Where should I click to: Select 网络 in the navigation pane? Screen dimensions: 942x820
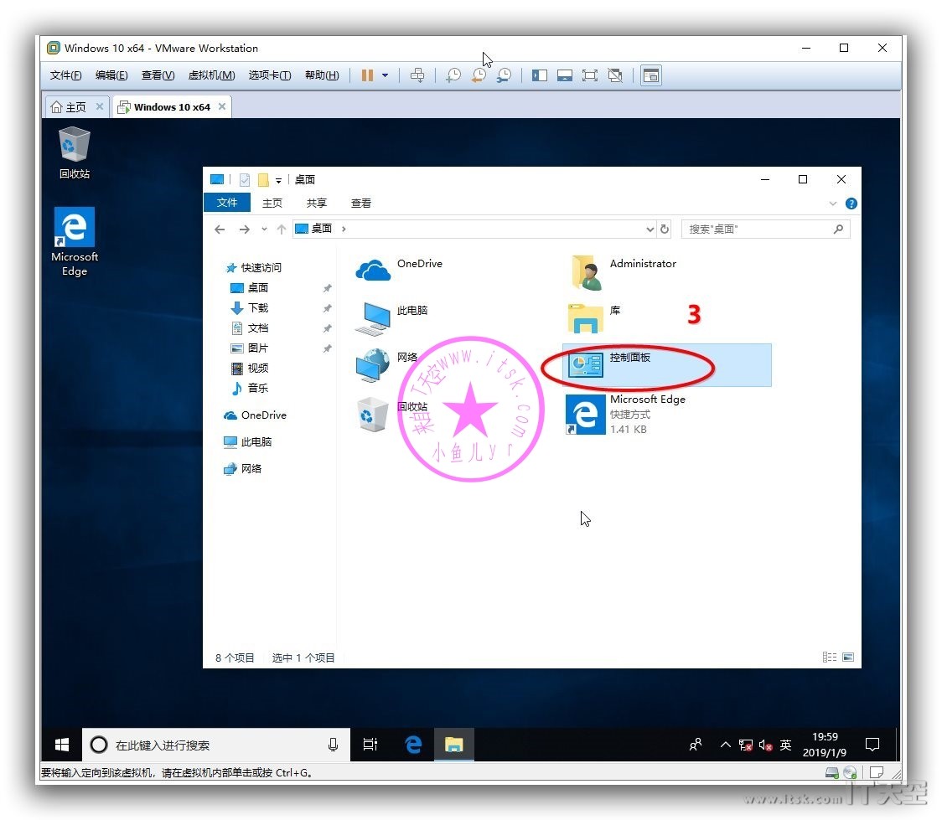coord(243,469)
